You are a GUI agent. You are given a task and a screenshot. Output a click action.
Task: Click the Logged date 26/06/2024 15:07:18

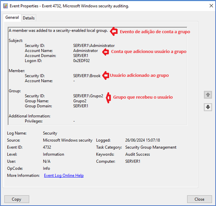(142, 140)
